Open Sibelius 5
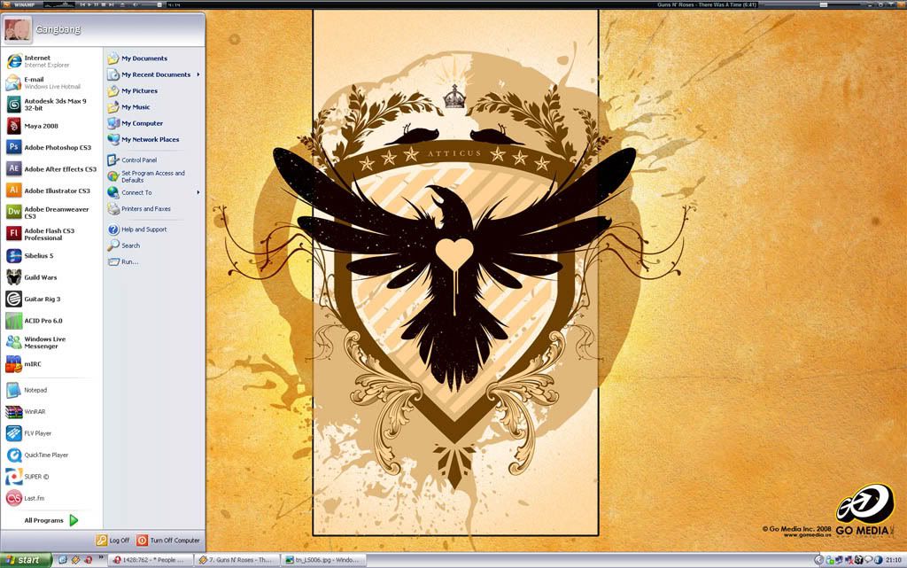Screen dimensions: 907x568 coord(50,256)
